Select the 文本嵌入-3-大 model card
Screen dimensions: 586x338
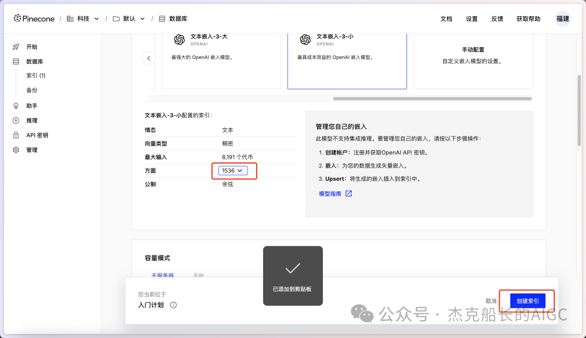click(221, 61)
